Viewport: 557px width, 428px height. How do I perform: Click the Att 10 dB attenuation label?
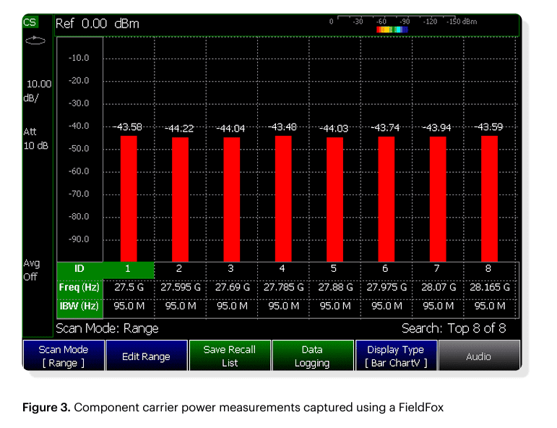point(35,139)
